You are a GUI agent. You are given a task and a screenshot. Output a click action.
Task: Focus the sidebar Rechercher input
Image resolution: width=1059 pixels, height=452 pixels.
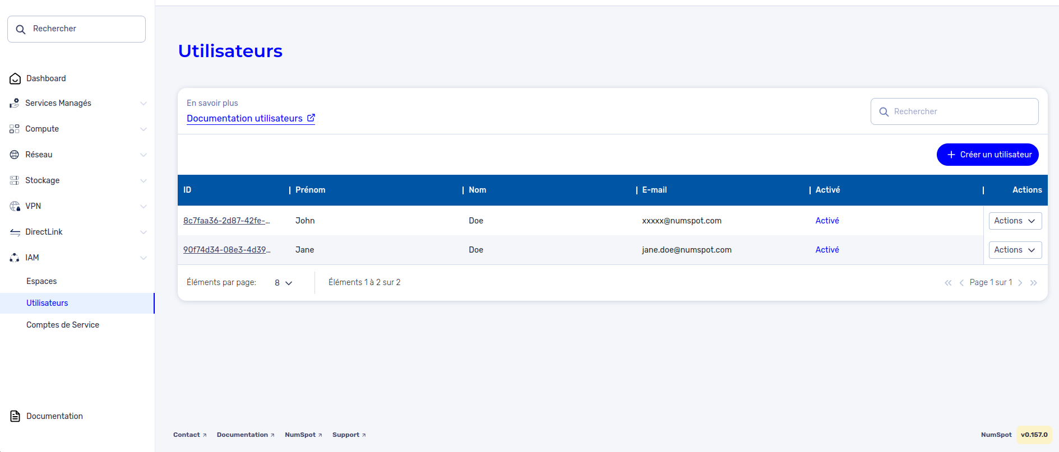click(x=77, y=29)
